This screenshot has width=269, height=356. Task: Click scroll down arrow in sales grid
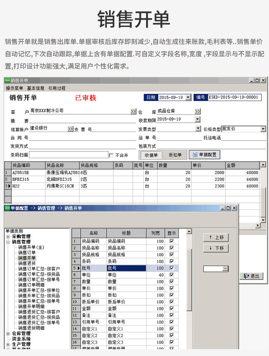[263, 220]
